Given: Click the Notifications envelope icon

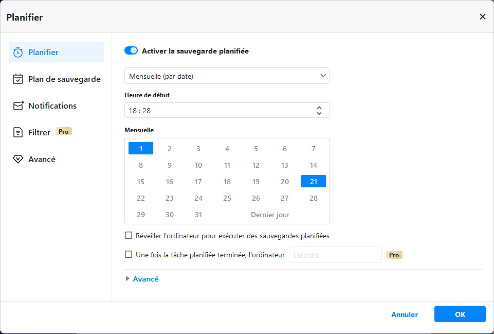Looking at the screenshot, I should [18, 106].
